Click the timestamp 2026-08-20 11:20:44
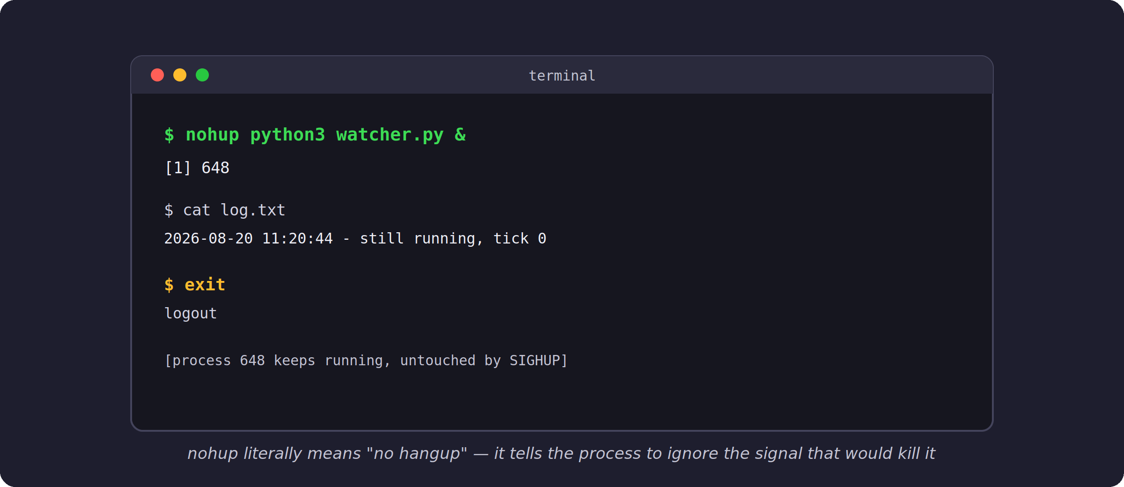The height and width of the screenshot is (487, 1124). pos(248,238)
